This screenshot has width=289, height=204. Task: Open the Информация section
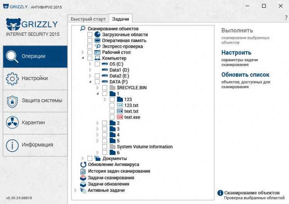point(35,145)
